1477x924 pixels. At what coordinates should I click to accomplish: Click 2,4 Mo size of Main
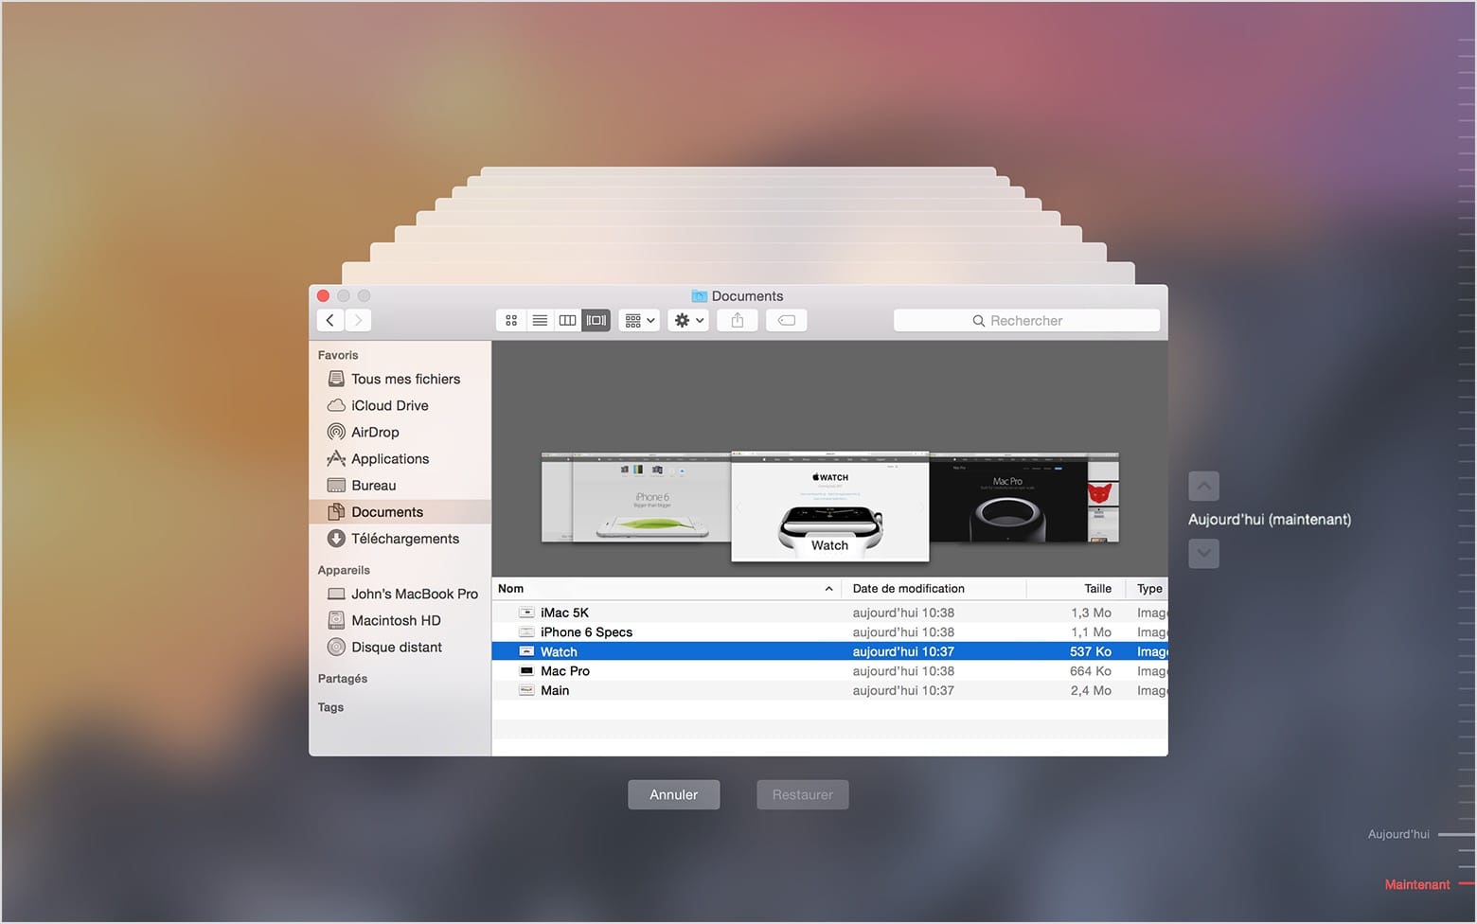point(1091,690)
